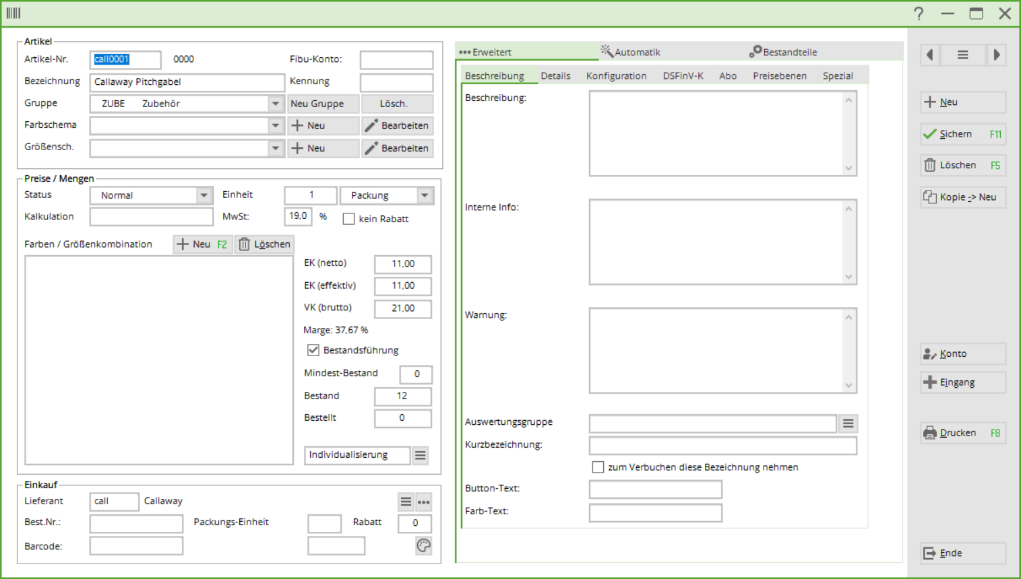Click the help question mark icon
1021x579 pixels.
pos(919,13)
